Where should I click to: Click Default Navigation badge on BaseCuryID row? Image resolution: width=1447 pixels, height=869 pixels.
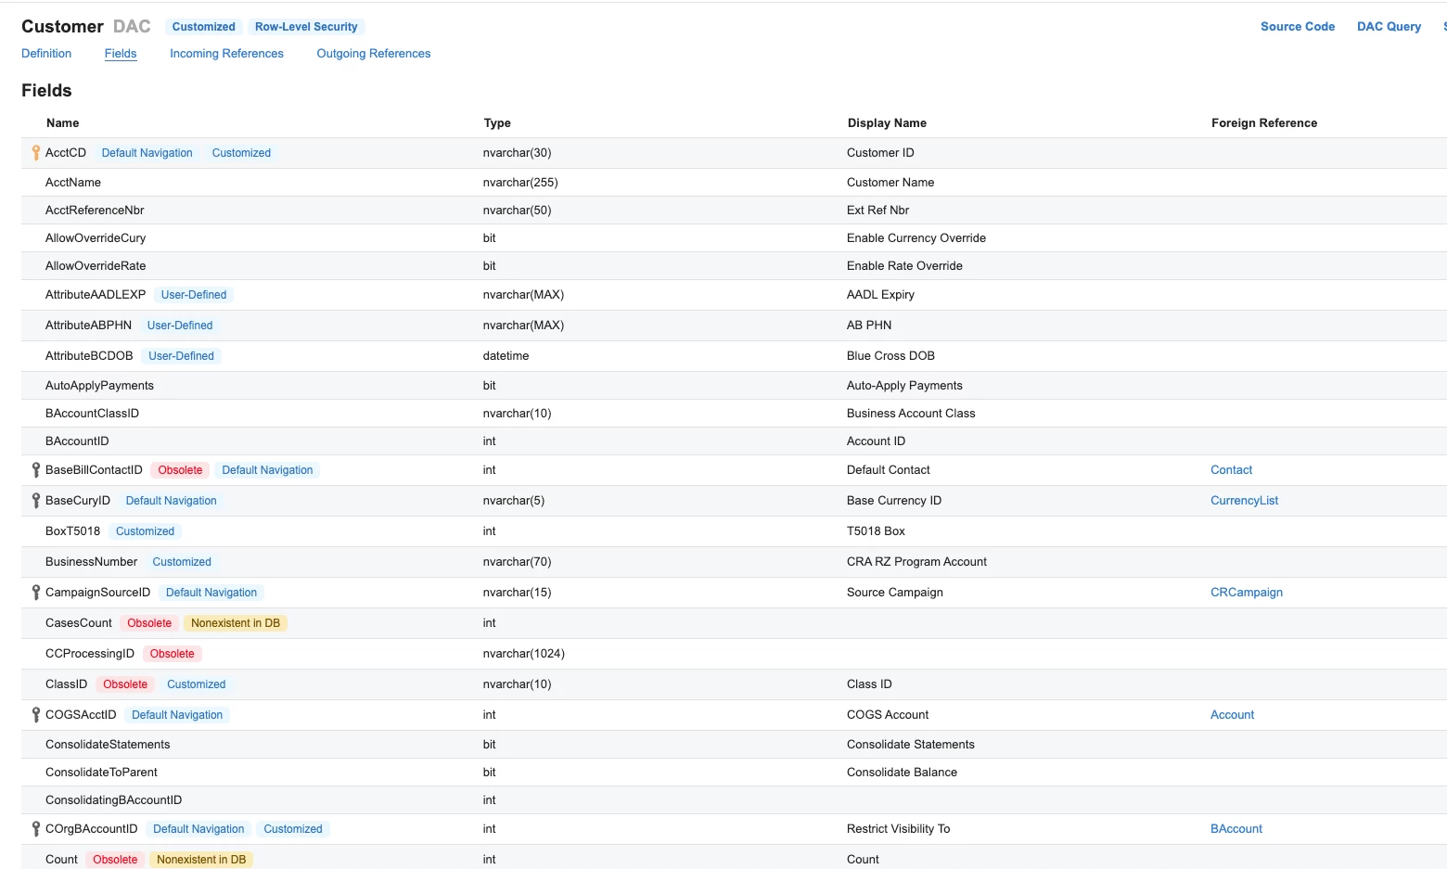172,501
